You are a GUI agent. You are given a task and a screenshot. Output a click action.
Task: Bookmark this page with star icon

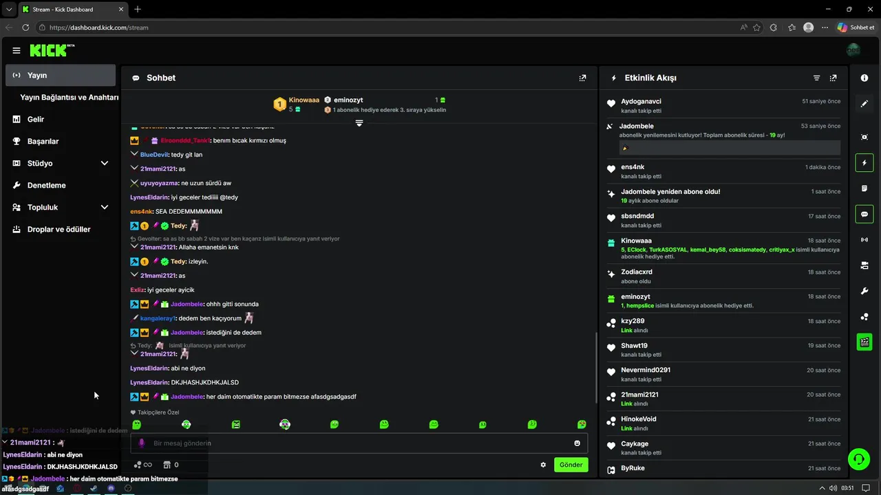[x=756, y=27]
